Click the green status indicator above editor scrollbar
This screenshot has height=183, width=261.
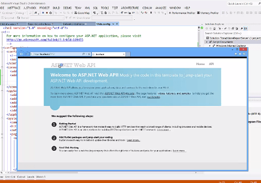coord(202,28)
